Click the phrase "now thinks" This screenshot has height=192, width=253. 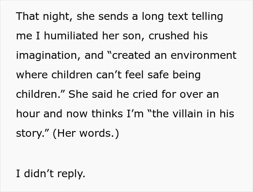[x=95, y=114]
